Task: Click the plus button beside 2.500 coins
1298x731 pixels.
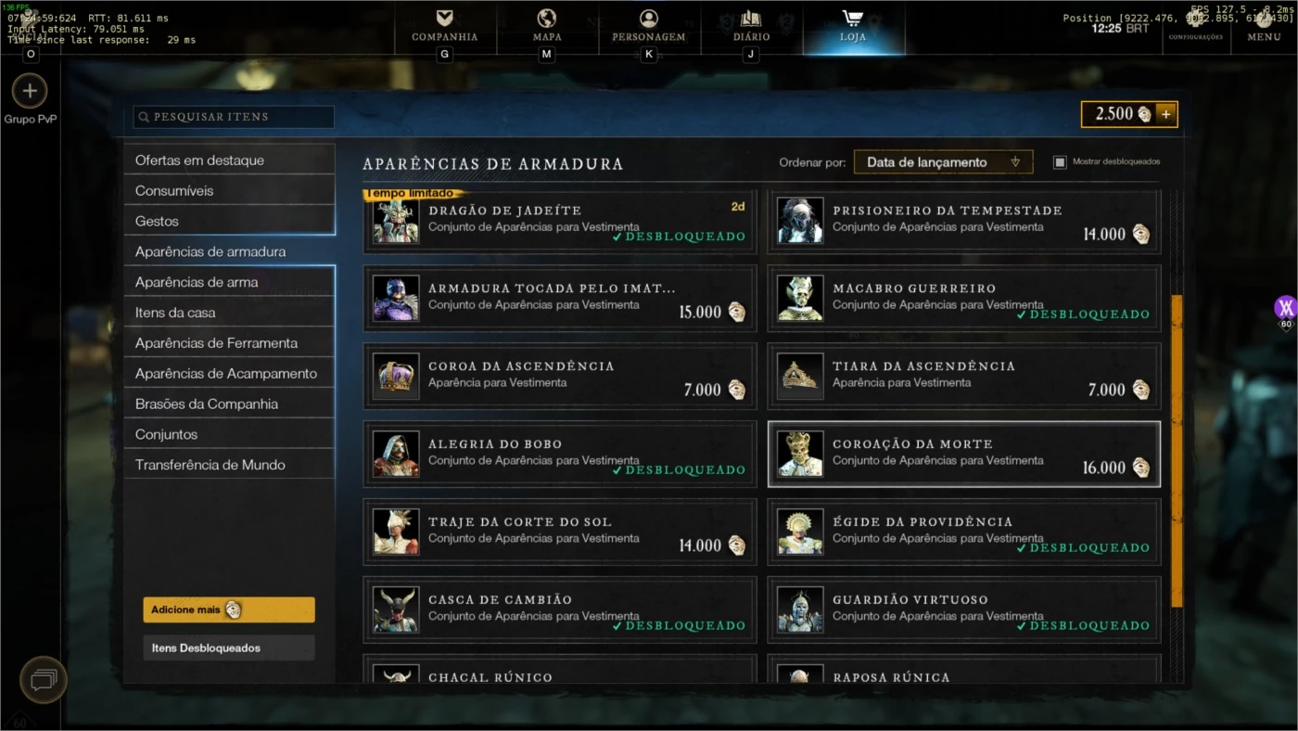Action: (x=1165, y=114)
